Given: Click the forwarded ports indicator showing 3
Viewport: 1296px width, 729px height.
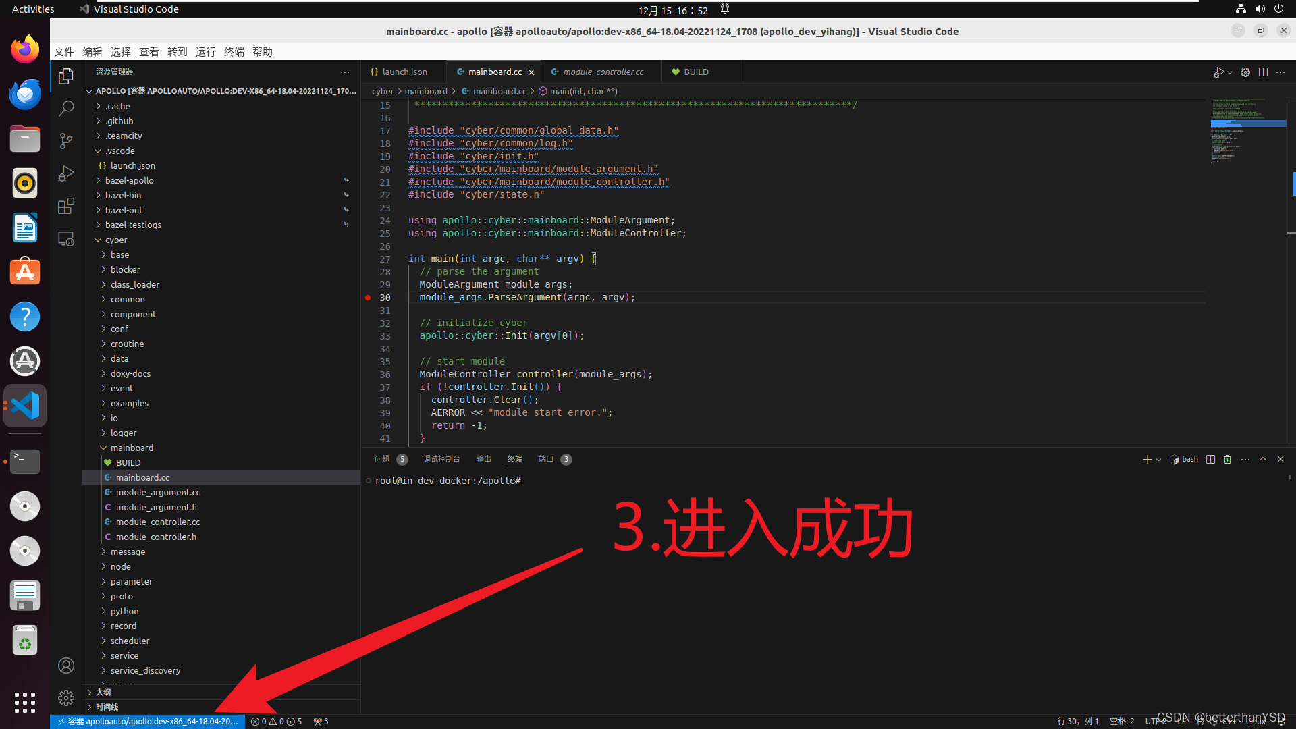Looking at the screenshot, I should 321,722.
